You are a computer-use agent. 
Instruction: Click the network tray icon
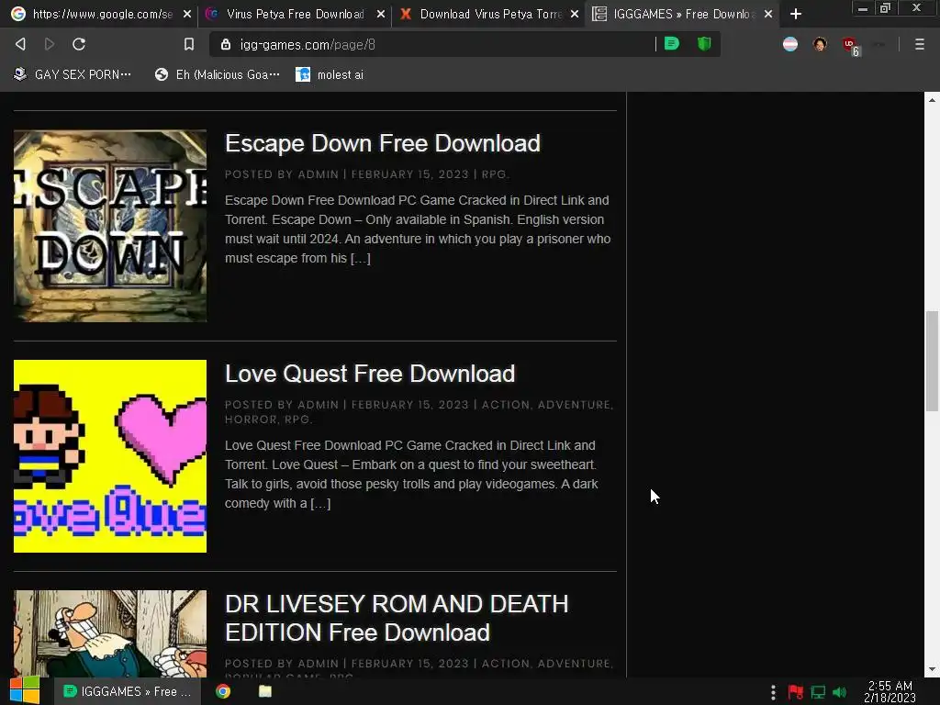coord(818,692)
